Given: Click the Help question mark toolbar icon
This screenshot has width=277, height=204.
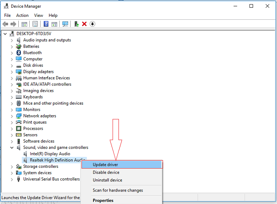Looking at the screenshot, I should (x=46, y=24).
